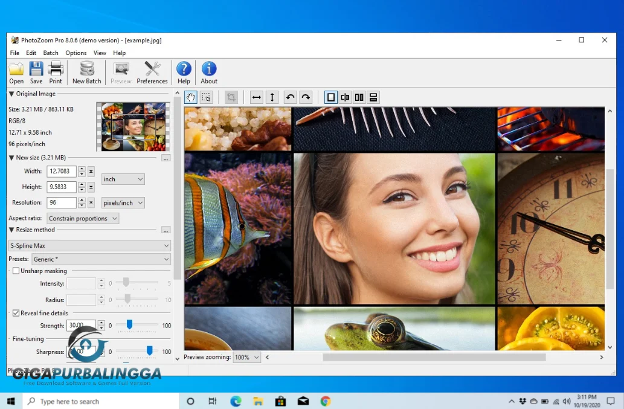Viewport: 624px width, 409px height.
Task: Enable the Unsharp masking checkbox
Action: point(16,271)
